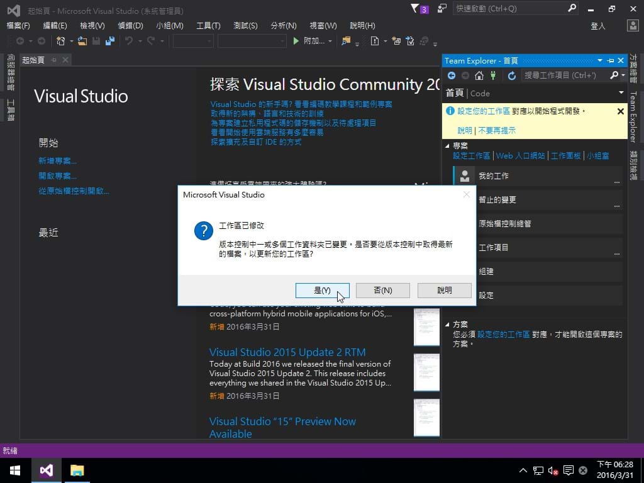Click the Redo toolbar icon
The image size is (644, 483).
point(151,41)
